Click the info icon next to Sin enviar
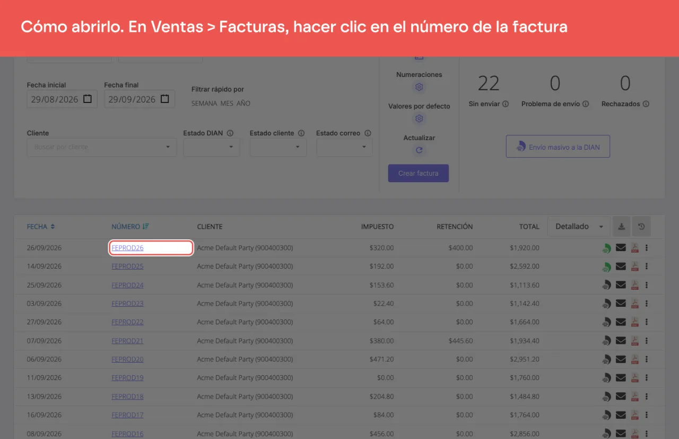The width and height of the screenshot is (679, 439). 506,104
